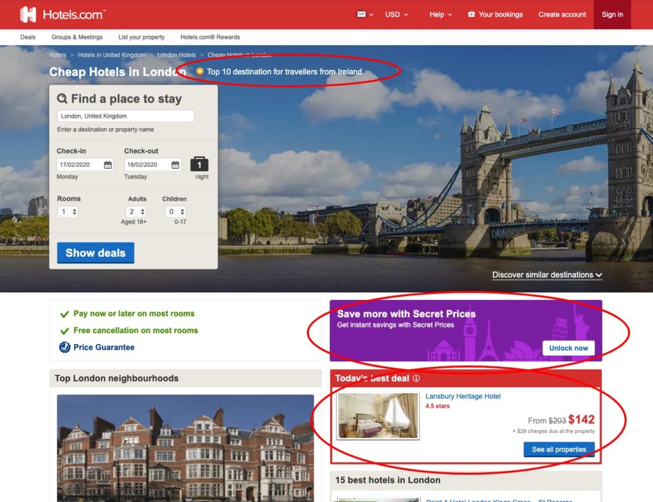Open List your property
653x502 pixels.
click(141, 37)
